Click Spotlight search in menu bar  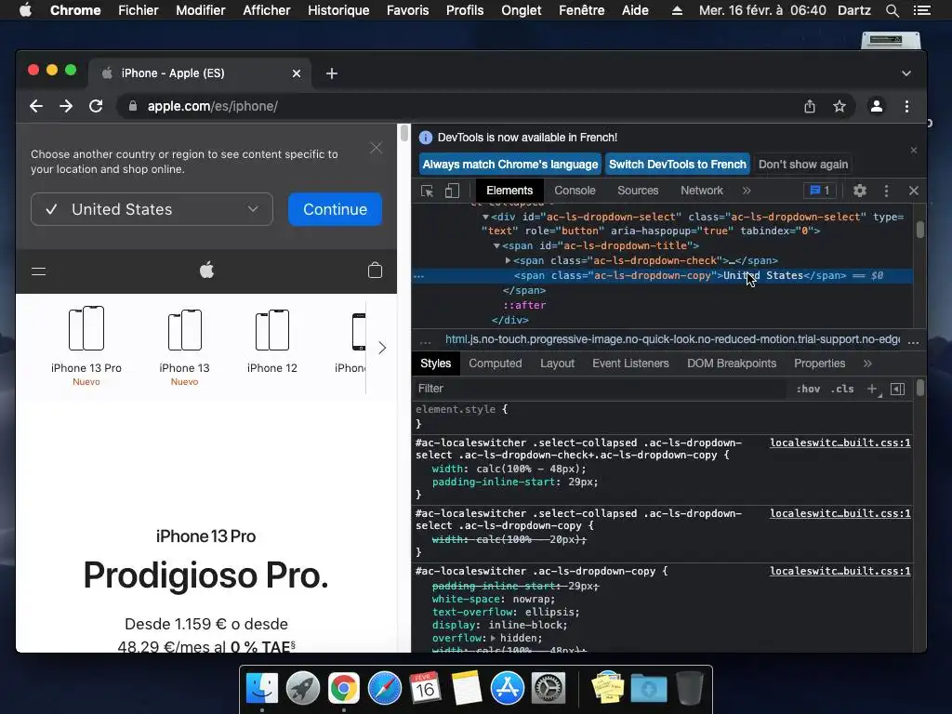point(892,10)
